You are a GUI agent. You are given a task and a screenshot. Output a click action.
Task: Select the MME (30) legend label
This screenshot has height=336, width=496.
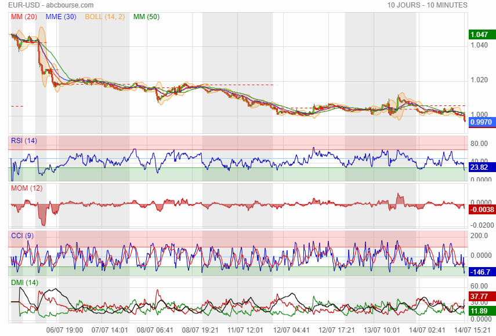pyautogui.click(x=61, y=17)
